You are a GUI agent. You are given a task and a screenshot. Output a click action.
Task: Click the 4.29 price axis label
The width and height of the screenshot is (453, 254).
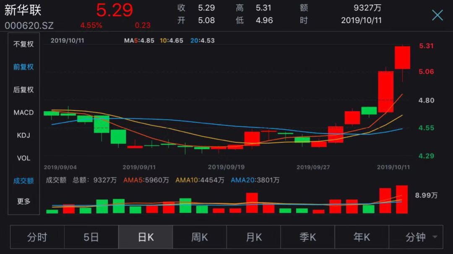[427, 156]
